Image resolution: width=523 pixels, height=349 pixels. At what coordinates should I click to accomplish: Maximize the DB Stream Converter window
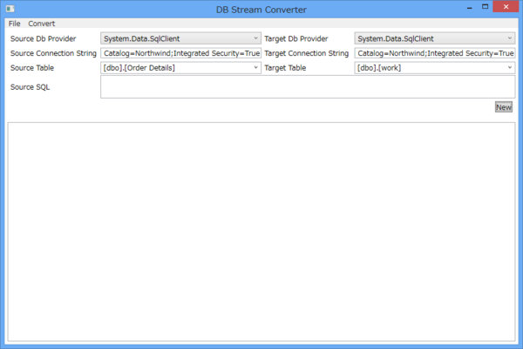click(485, 7)
